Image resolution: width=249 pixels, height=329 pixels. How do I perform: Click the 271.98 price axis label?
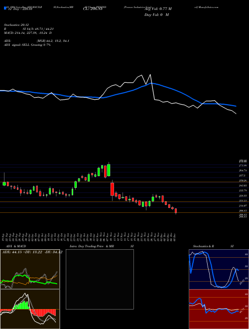coord(243,166)
